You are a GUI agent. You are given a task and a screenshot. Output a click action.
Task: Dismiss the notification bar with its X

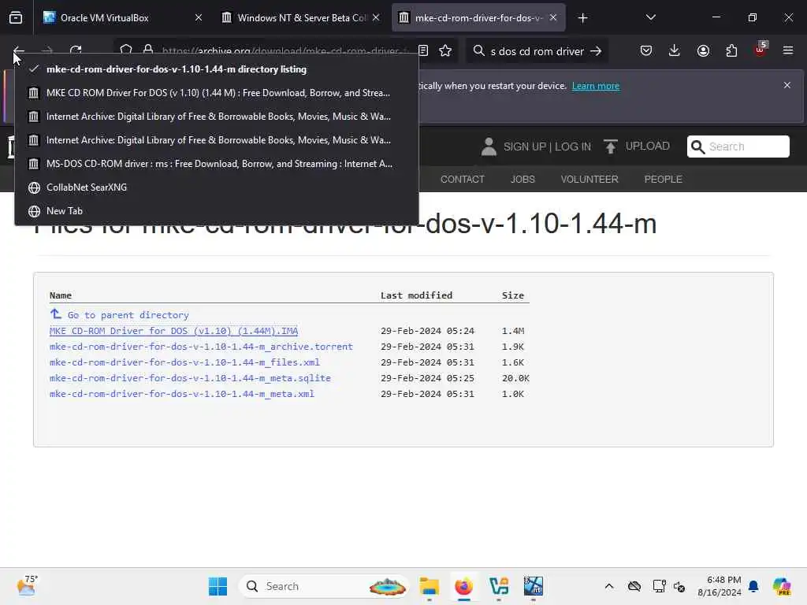[787, 85]
